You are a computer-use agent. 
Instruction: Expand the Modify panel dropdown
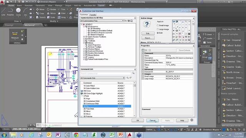pyautogui.click(x=54, y=21)
